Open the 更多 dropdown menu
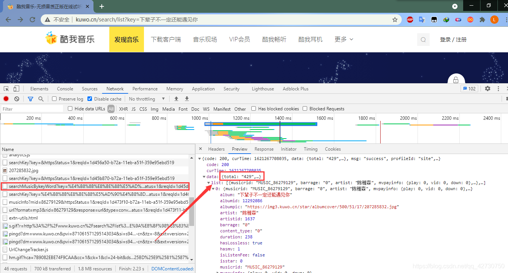 344,39
